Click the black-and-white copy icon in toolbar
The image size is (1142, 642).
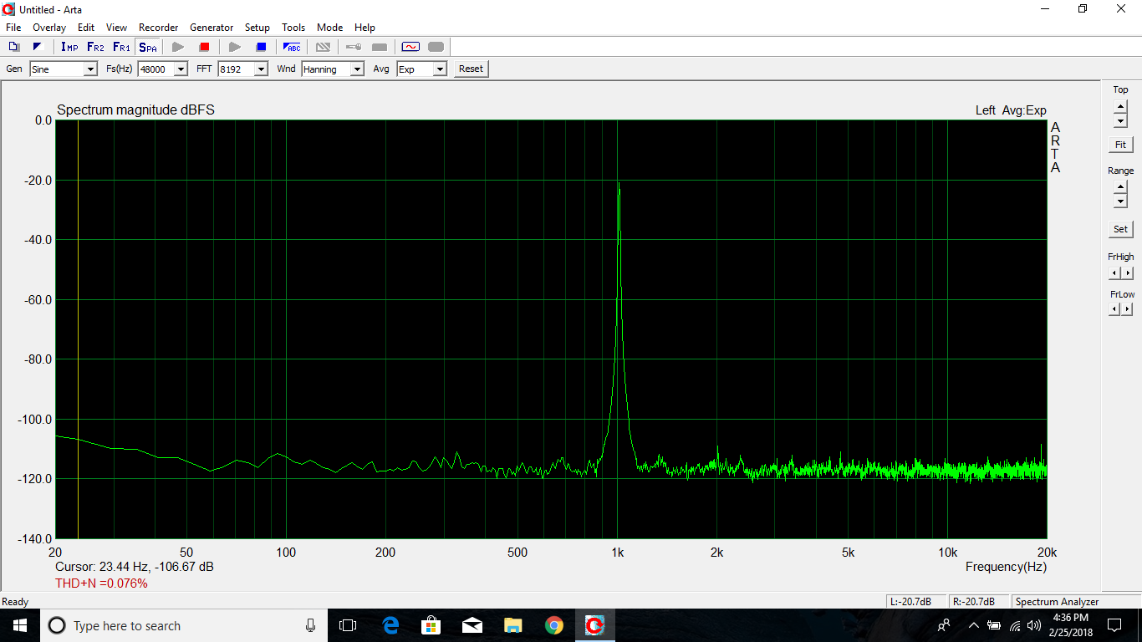point(37,47)
